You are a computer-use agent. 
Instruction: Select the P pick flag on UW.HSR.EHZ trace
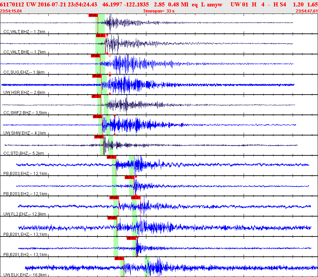tap(97, 76)
